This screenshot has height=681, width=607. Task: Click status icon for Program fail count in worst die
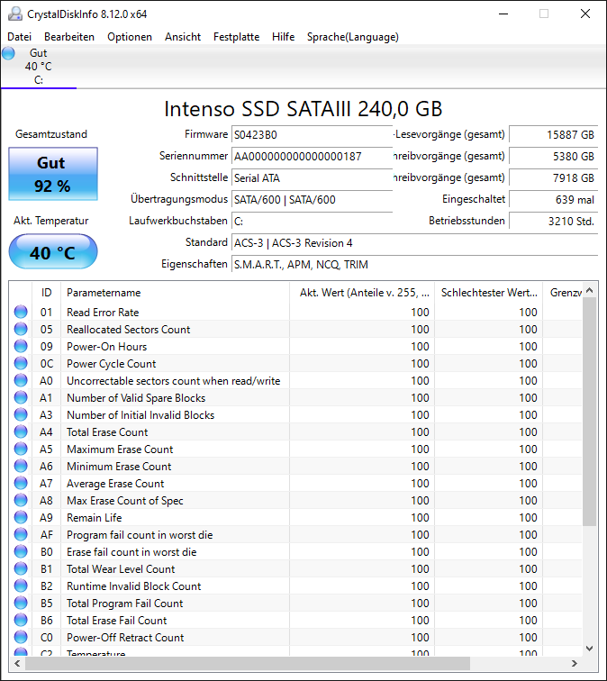tap(21, 534)
